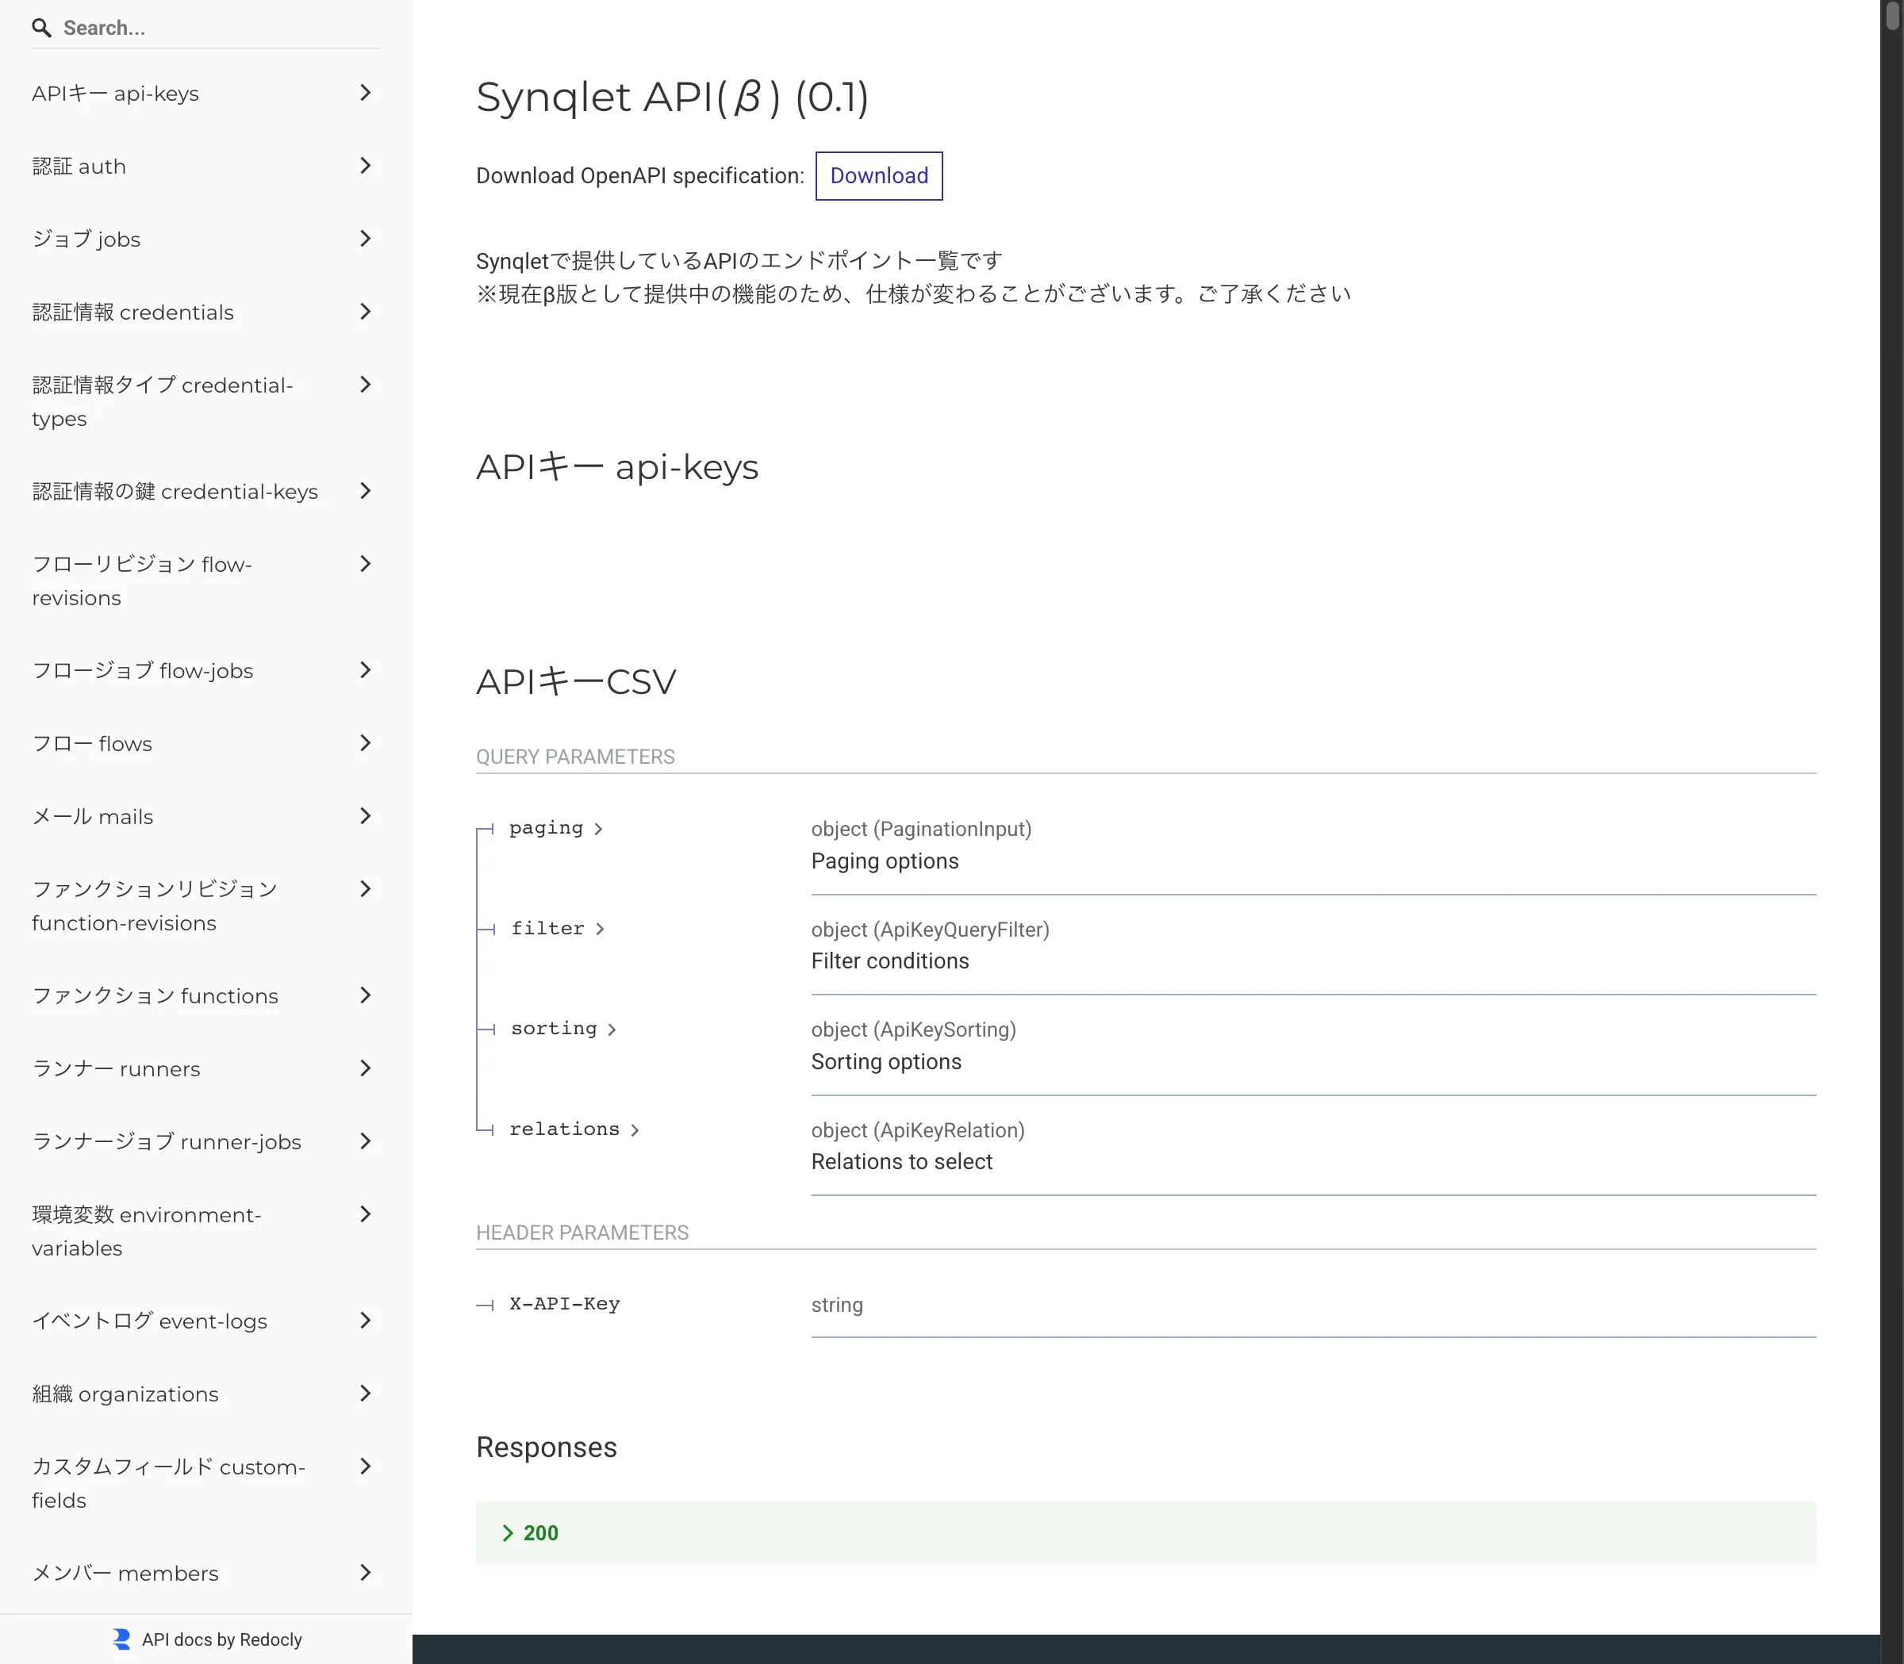Screen dimensions: 1904x1664
Task: Select the X-API-Key header parameter name
Action: (x=565, y=1304)
